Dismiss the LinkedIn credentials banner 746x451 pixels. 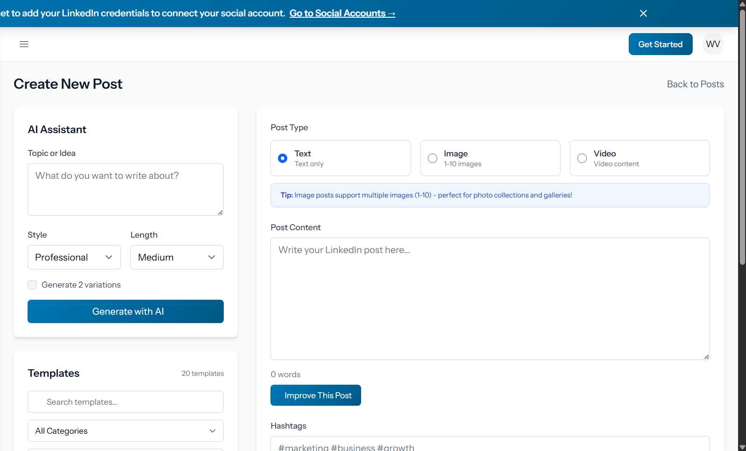[643, 14]
